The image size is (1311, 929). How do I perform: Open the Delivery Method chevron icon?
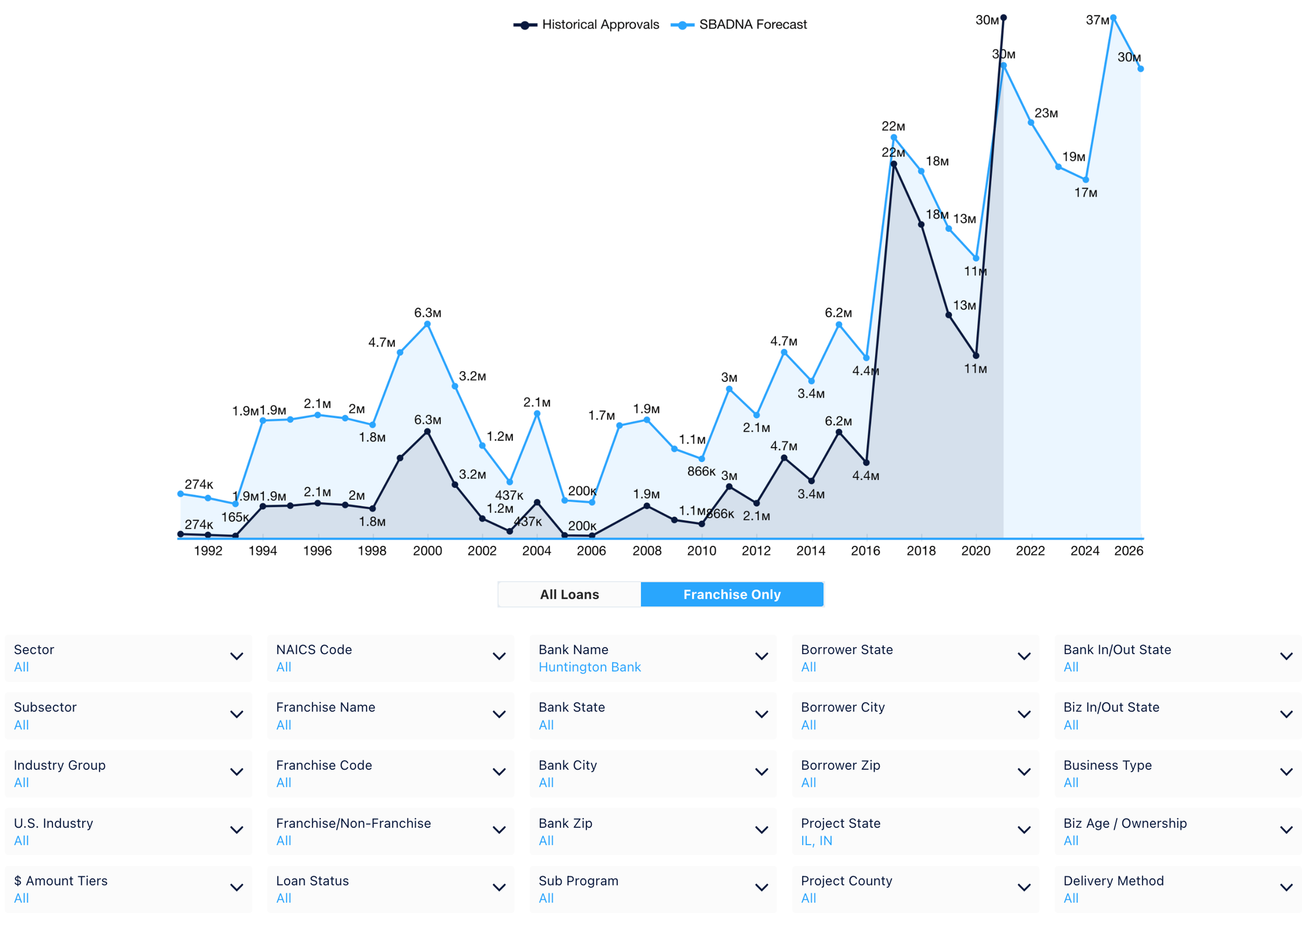[x=1286, y=887]
